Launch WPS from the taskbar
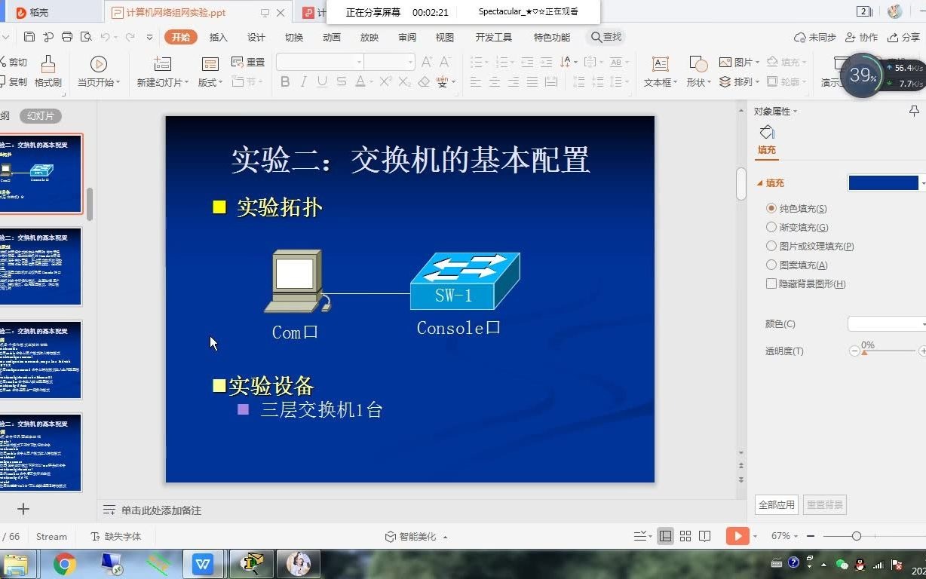Image resolution: width=926 pixels, height=579 pixels. 202,563
